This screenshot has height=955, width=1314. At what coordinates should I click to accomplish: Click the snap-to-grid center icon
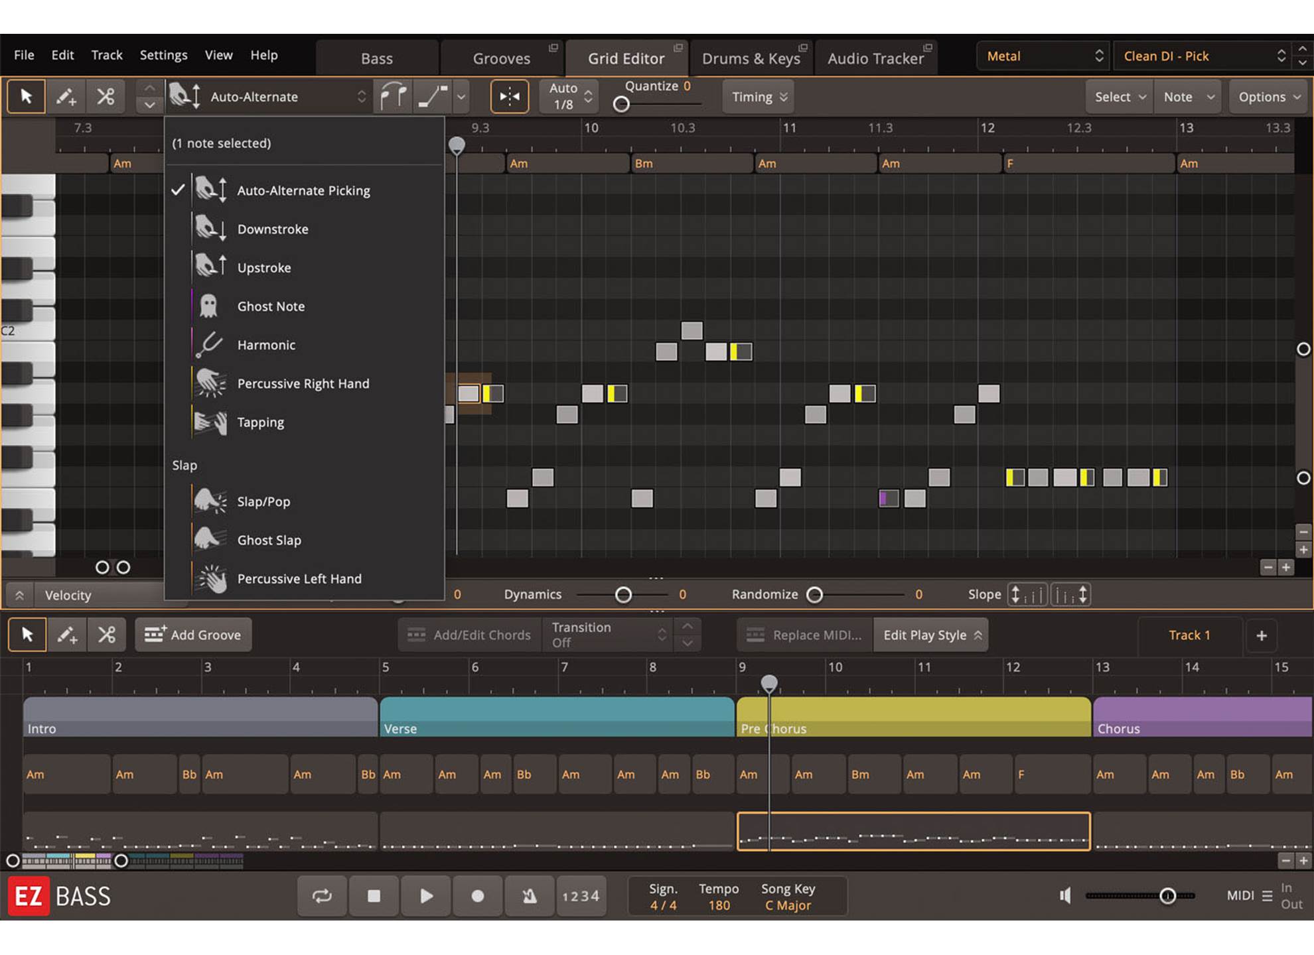(509, 97)
